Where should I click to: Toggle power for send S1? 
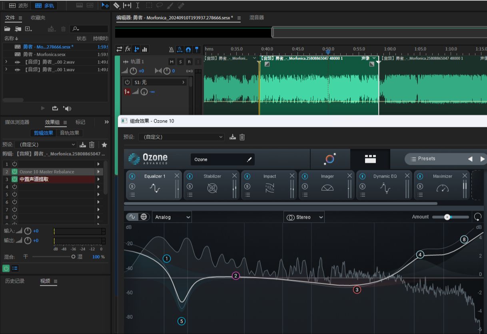(127, 82)
